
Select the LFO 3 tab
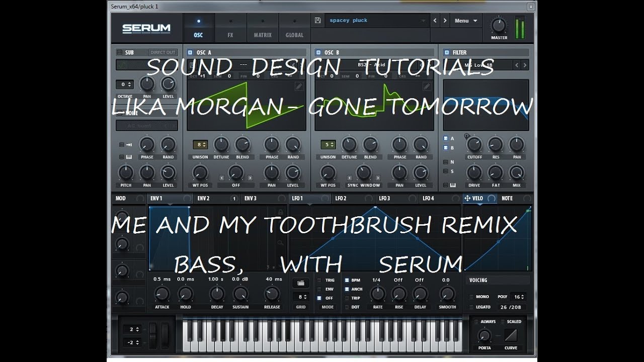point(397,198)
